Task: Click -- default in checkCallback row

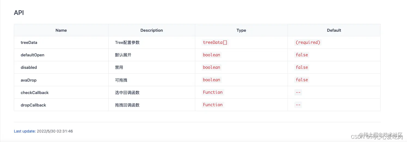Action: (298, 92)
